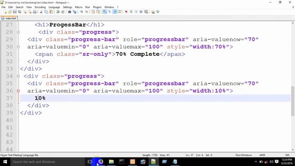Collapse the red fold marker on line 36
The width and height of the screenshot is (295, 166).
(x=18, y=91)
